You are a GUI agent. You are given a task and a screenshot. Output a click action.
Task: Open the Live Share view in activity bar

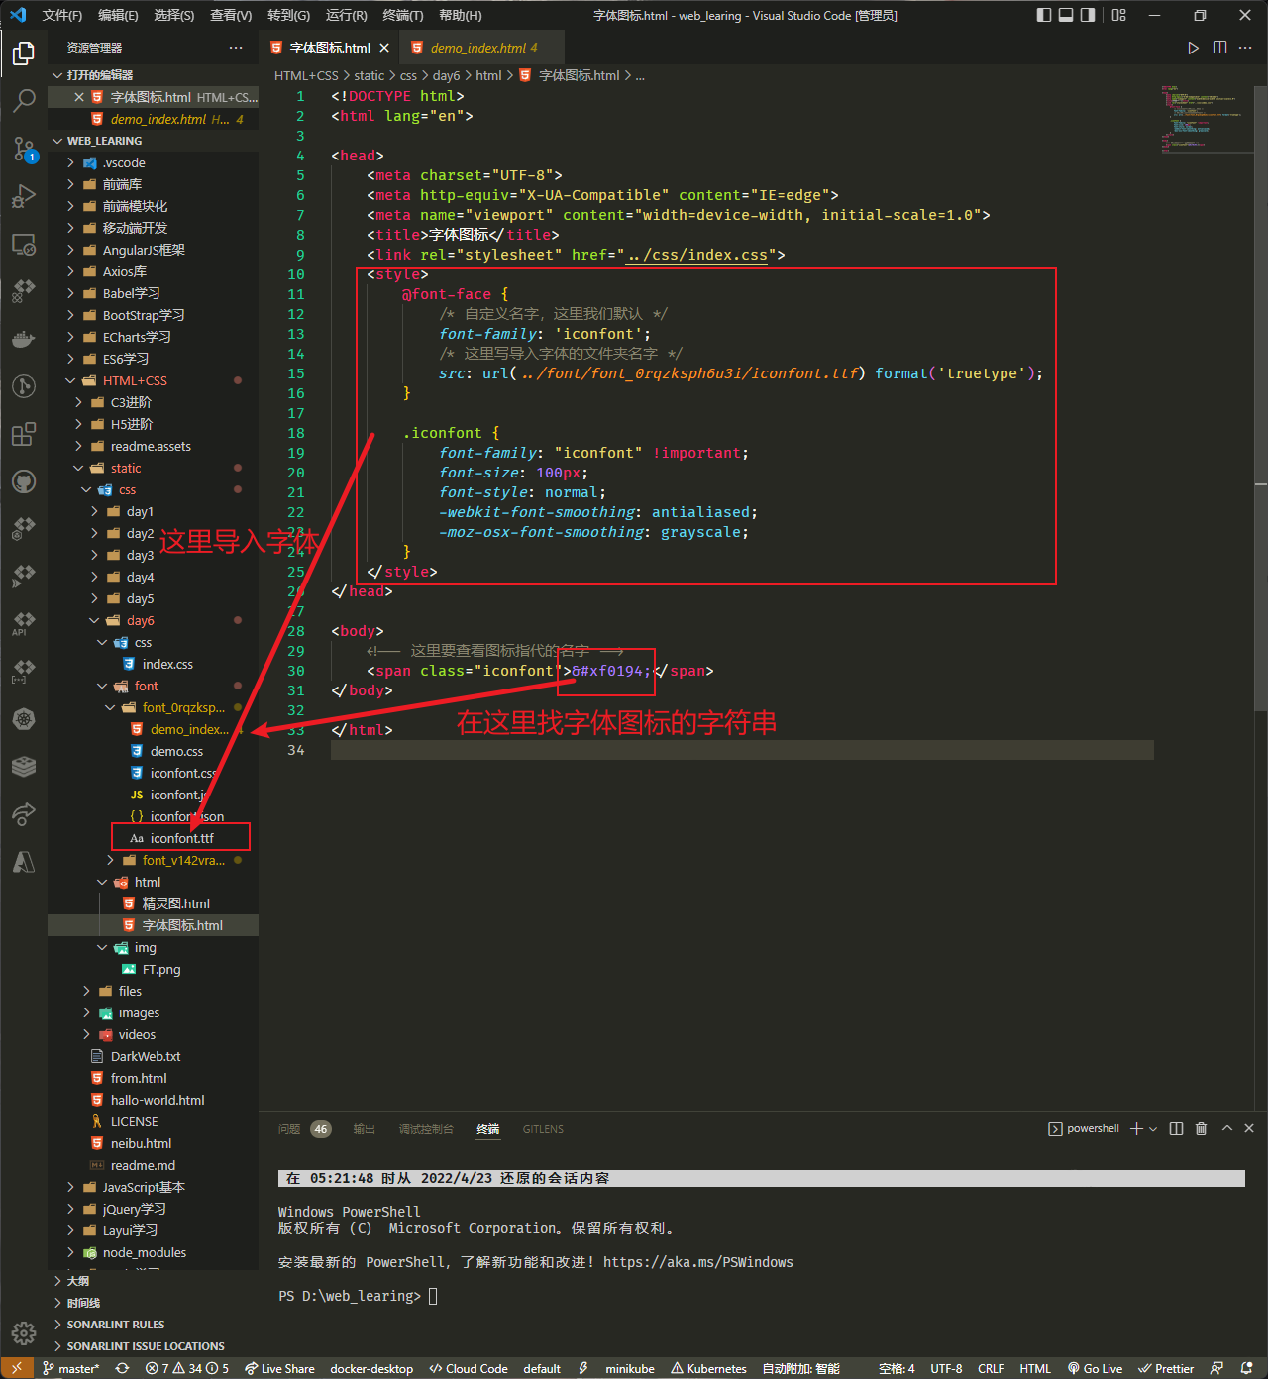pyautogui.click(x=24, y=814)
